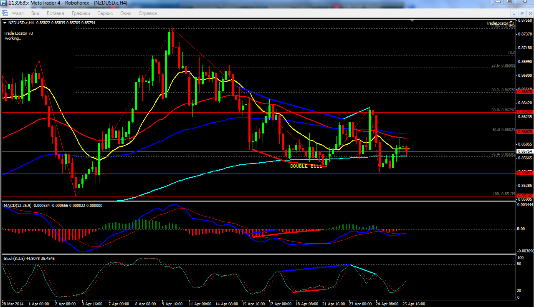This screenshot has width=534, height=307.
Task: Click the chart document icon beside Файл
Action: pos(5,13)
